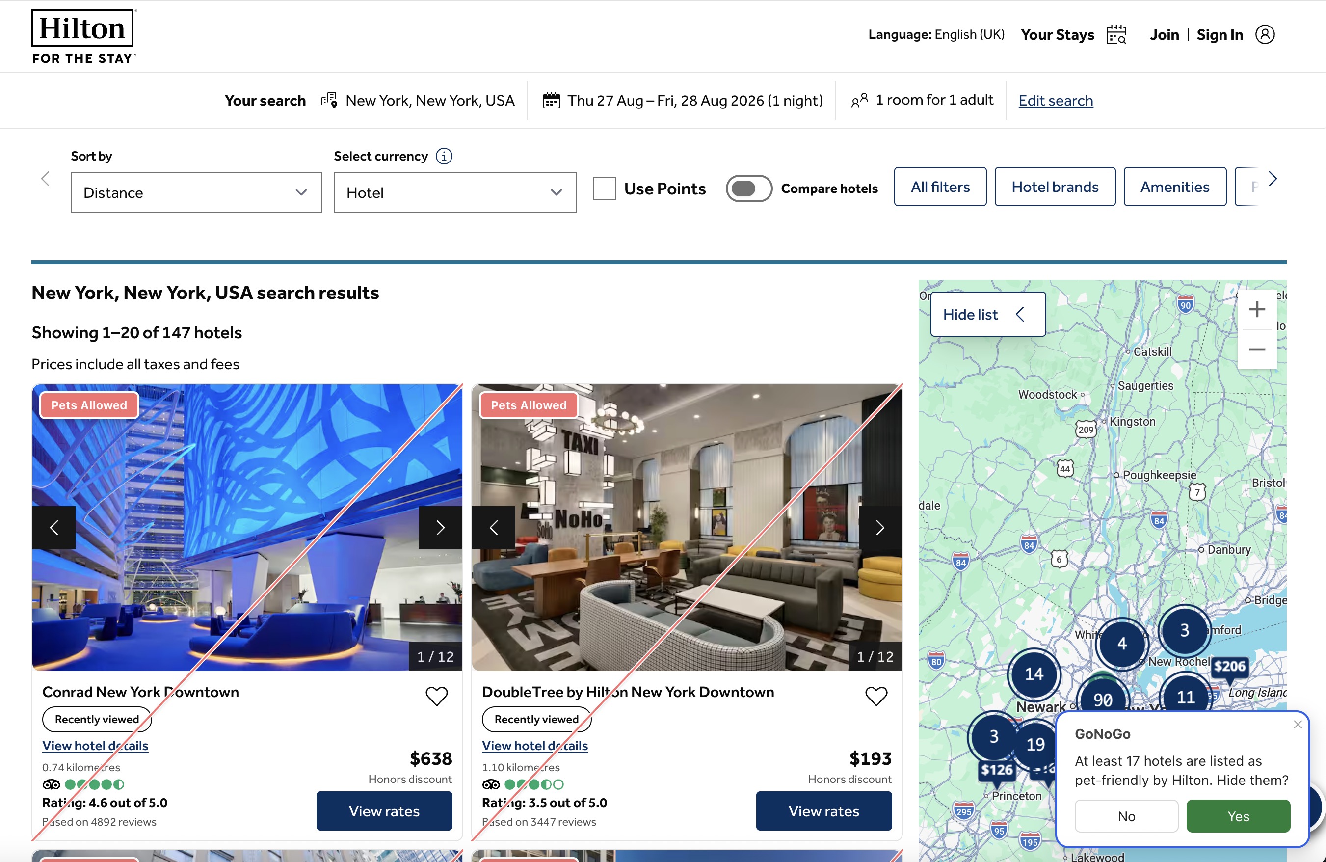Screen dimensions: 1326x862
Task: Show next photo of Conrad New York Downtown
Action: coord(440,527)
